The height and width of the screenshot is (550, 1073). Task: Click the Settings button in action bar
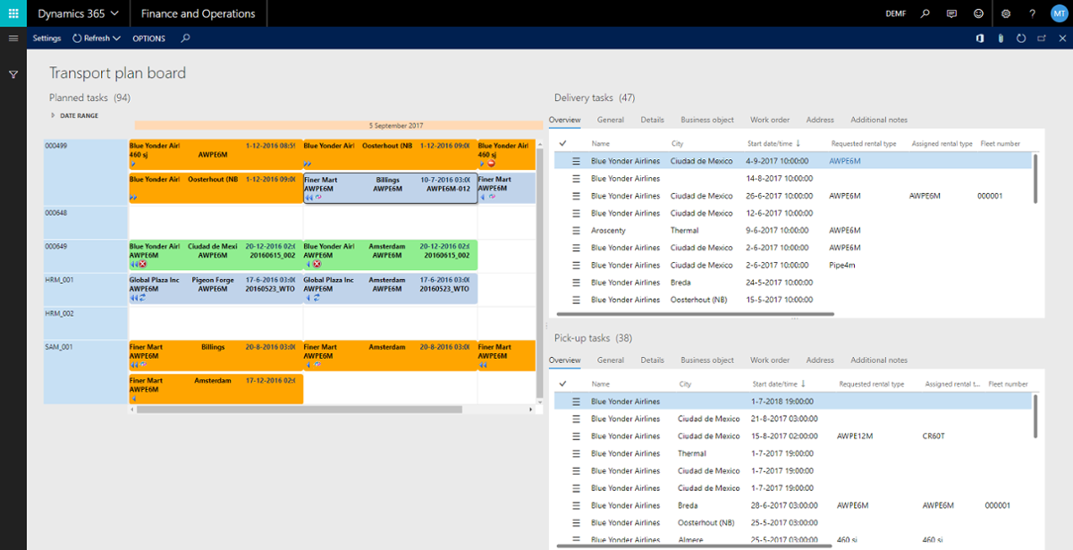[46, 38]
